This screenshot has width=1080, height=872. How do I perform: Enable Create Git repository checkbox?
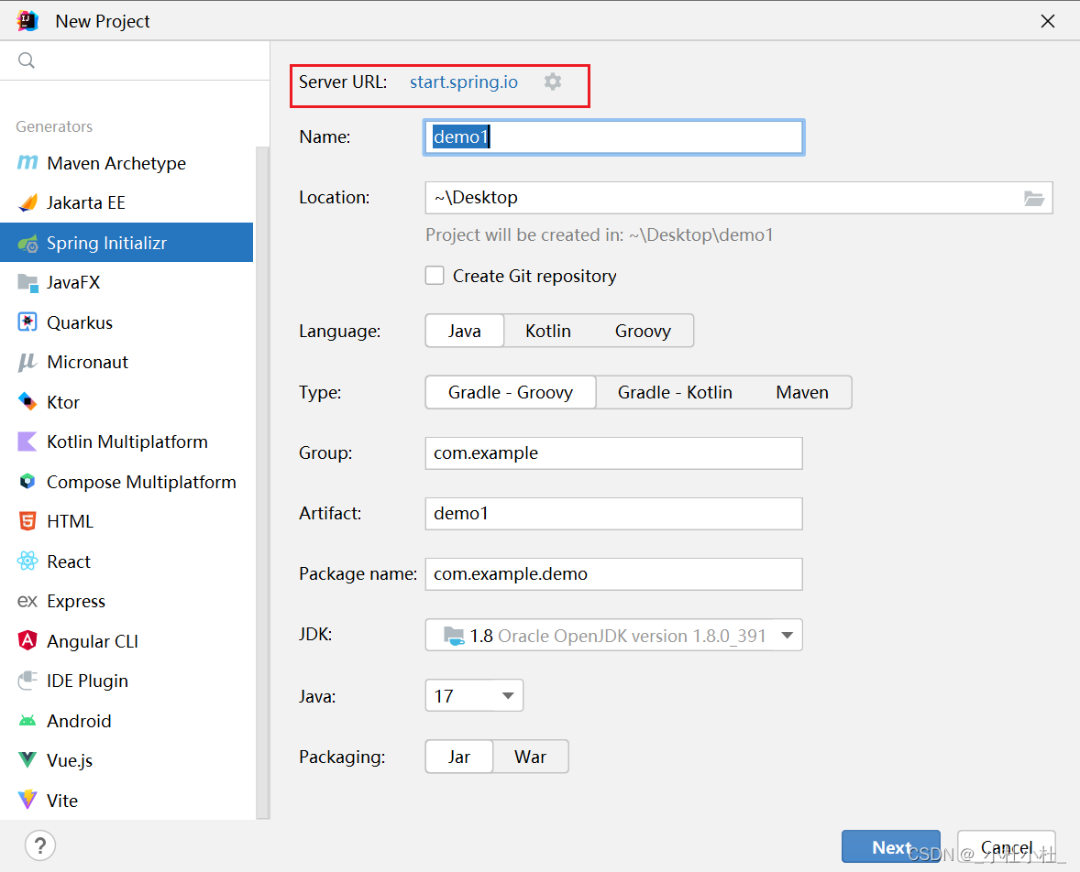[x=435, y=276]
